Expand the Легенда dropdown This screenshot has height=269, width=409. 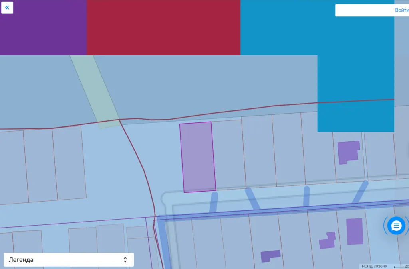pos(69,260)
